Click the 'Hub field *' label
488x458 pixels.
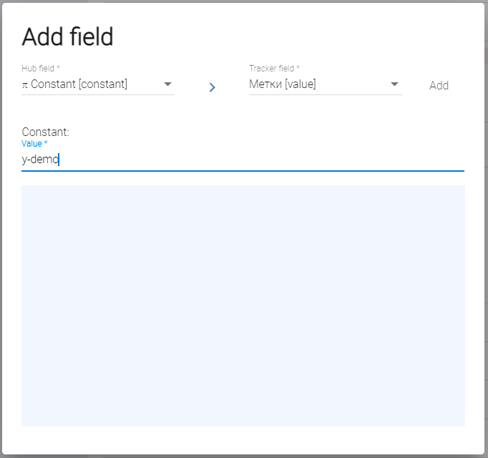click(41, 69)
